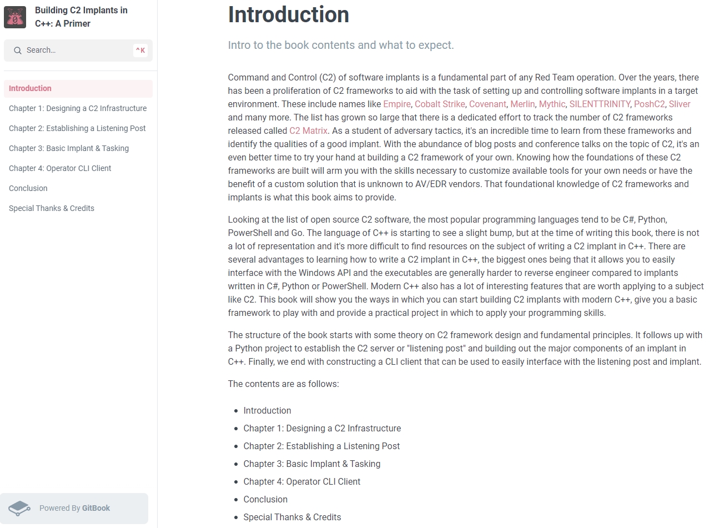Screen dimensions: 714x528
Task: Open the Conclusion page in sidebar
Action: pos(28,188)
